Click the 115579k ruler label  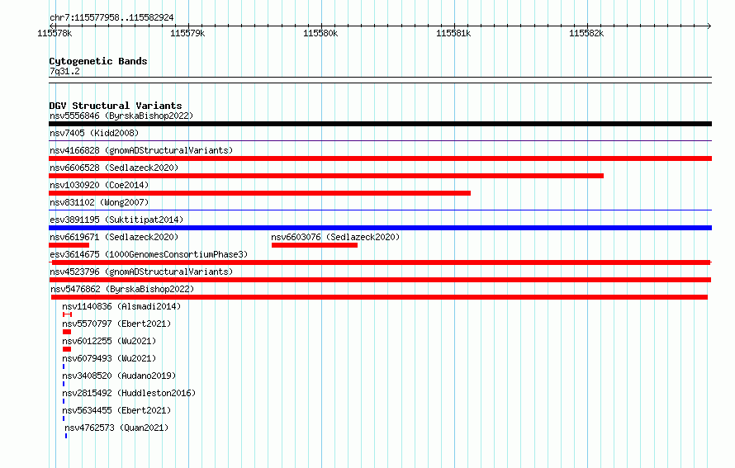click(x=187, y=33)
